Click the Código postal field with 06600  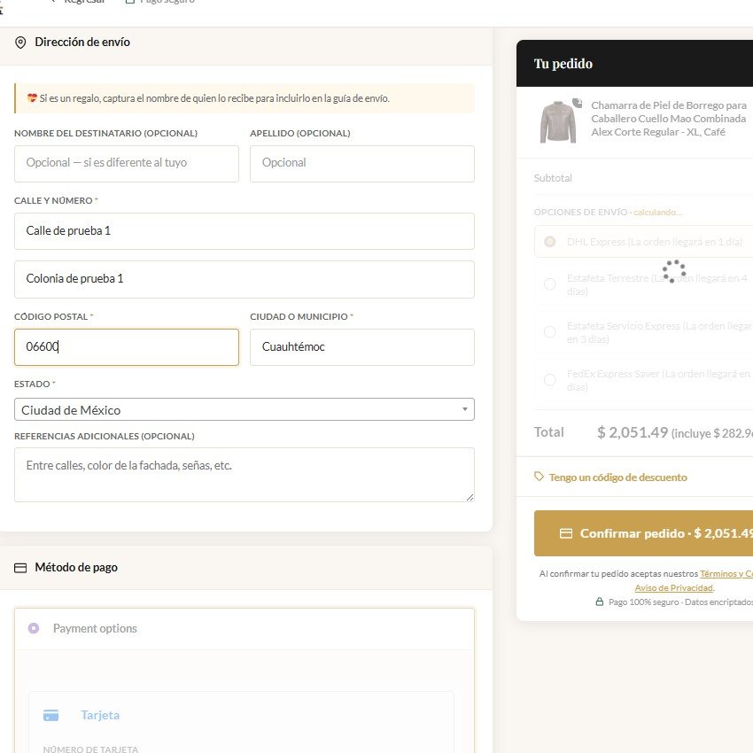click(x=127, y=347)
